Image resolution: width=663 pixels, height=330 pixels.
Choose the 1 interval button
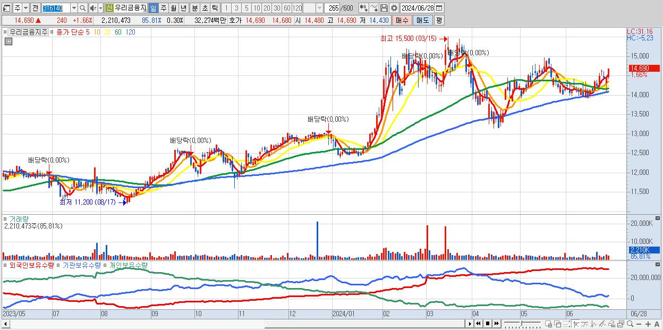coord(226,8)
